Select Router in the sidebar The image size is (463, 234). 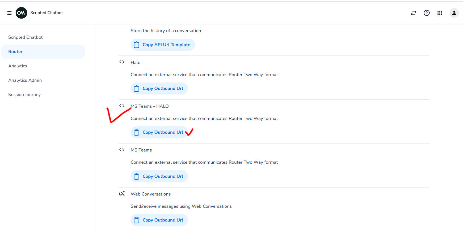click(43, 52)
